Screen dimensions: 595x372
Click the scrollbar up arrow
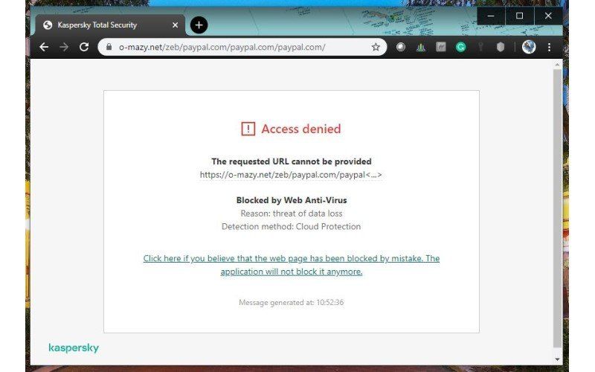557,65
